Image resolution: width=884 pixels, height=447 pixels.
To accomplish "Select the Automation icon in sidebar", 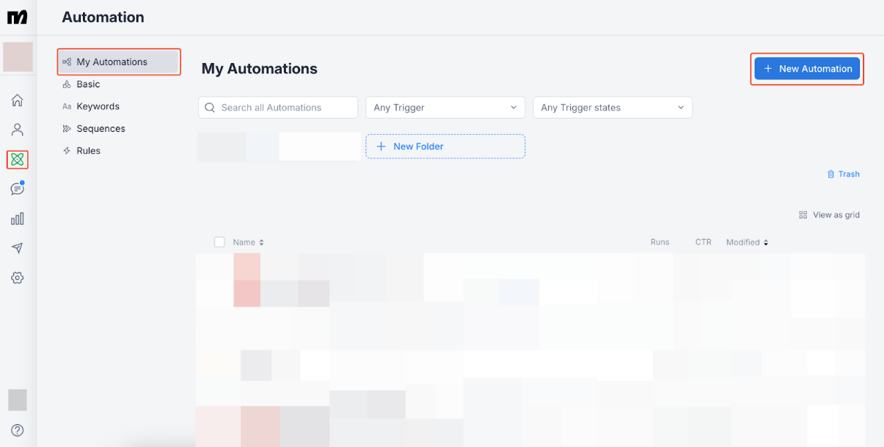I will point(18,159).
